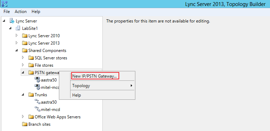The image size is (270, 131).
Task: Click the Branch sites folder icon
Action: (x=25, y=124)
